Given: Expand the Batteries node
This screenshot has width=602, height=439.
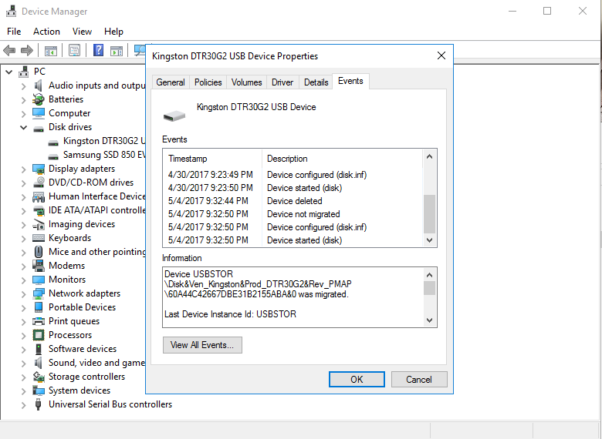Looking at the screenshot, I should coord(23,99).
